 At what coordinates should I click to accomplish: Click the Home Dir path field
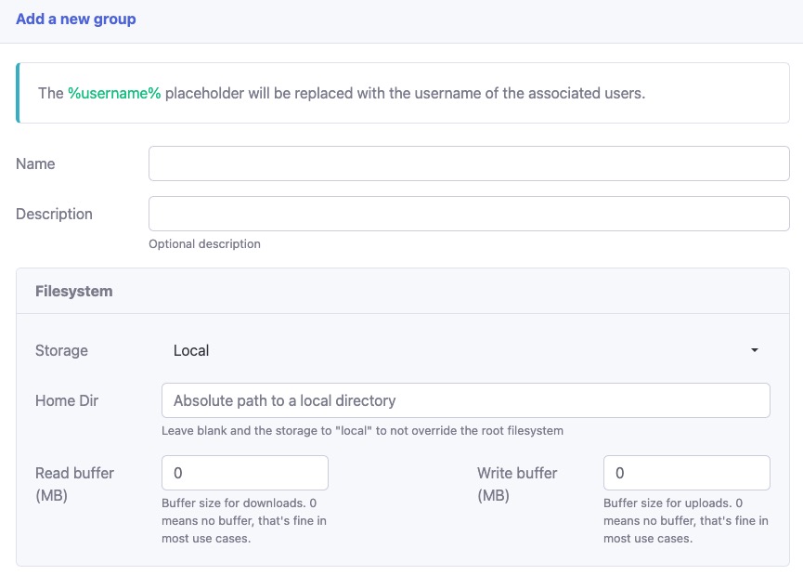(x=465, y=400)
